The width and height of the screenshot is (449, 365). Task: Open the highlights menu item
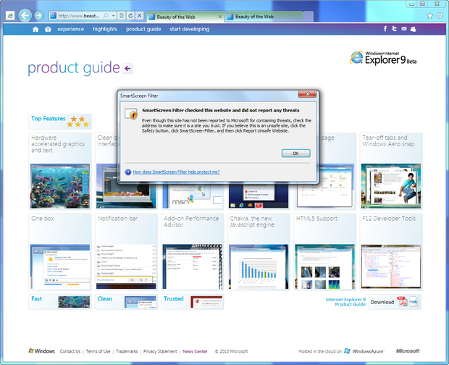[x=105, y=29]
